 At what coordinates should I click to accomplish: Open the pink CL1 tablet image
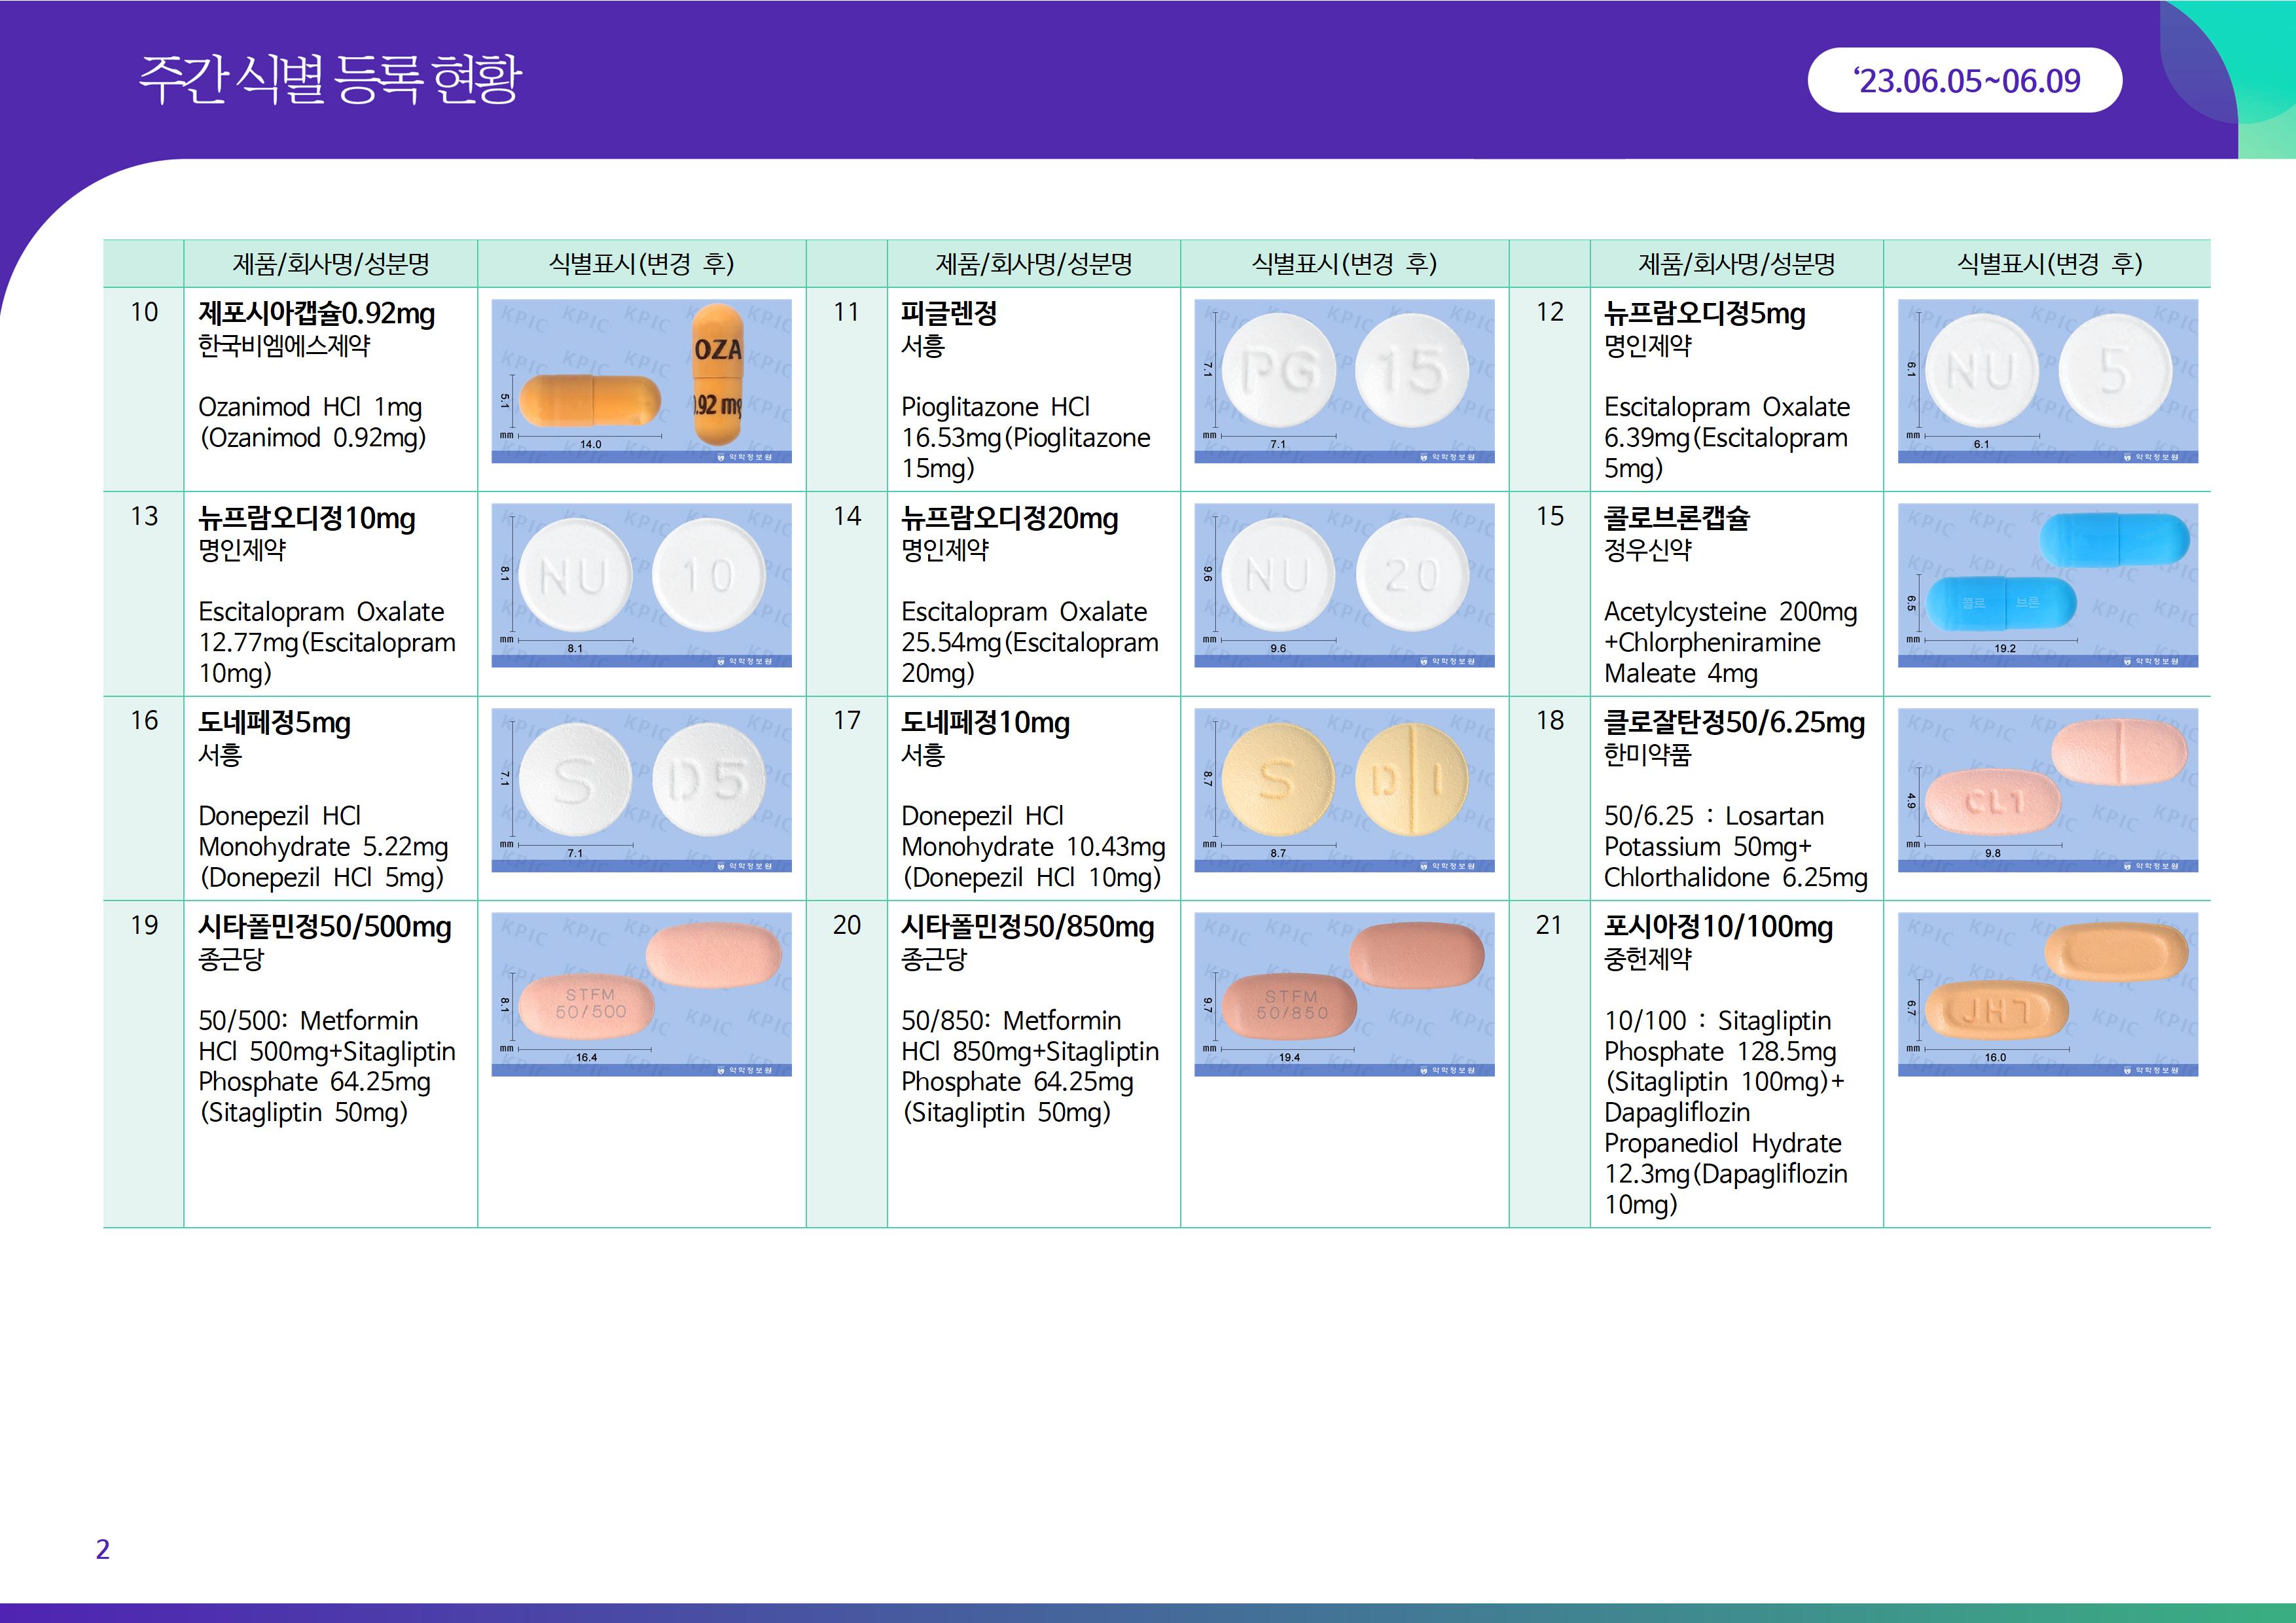pyautogui.click(x=2047, y=790)
